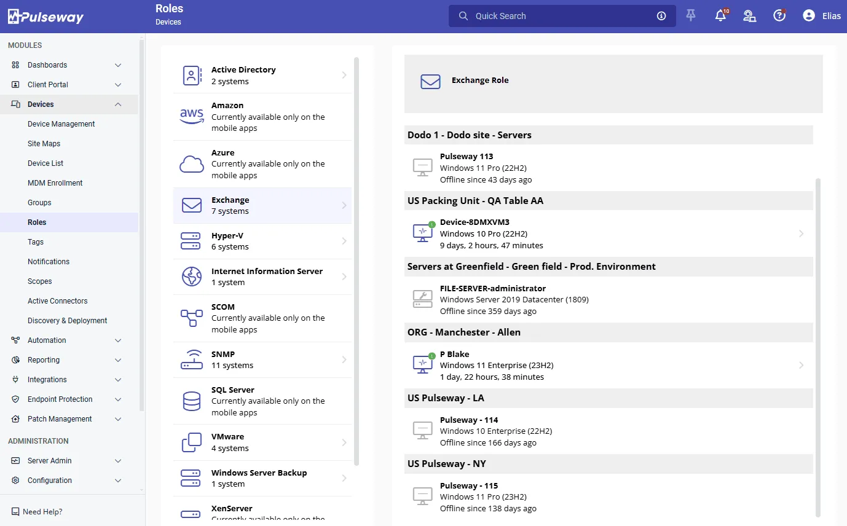Click the P Blake online monitor icon
This screenshot has width=847, height=526.
coord(423,364)
